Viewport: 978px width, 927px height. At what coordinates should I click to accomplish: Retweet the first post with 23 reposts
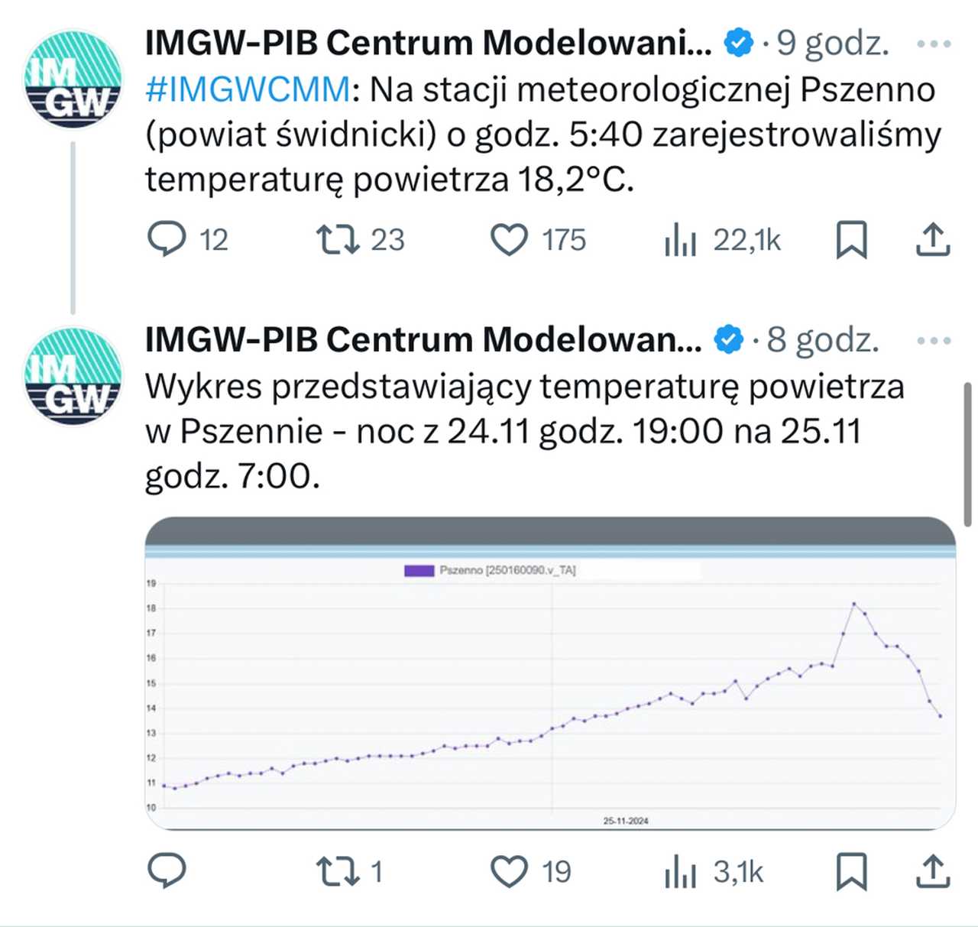coord(338,239)
